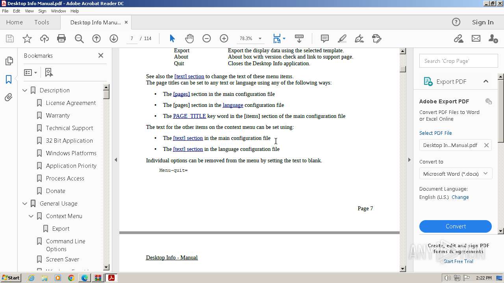This screenshot has width=504, height=283.
Task: Open the Convert to format dropdown
Action: pos(456,174)
